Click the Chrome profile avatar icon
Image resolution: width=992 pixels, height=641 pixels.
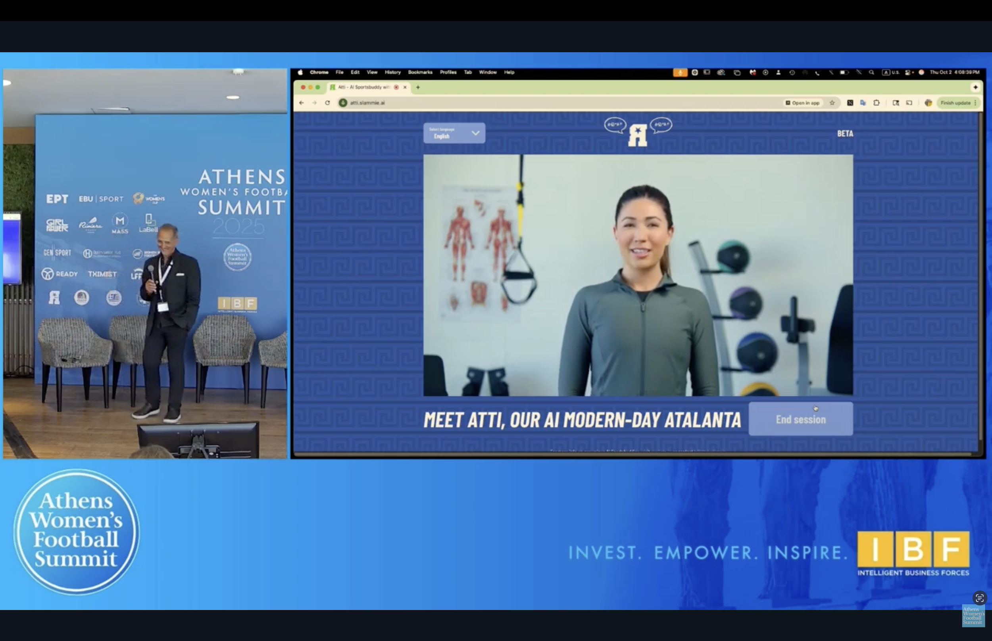pos(928,103)
